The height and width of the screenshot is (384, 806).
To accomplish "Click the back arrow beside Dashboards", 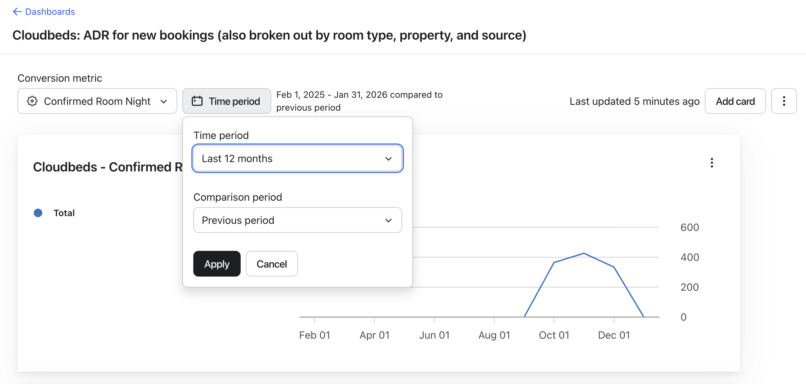I will point(17,12).
